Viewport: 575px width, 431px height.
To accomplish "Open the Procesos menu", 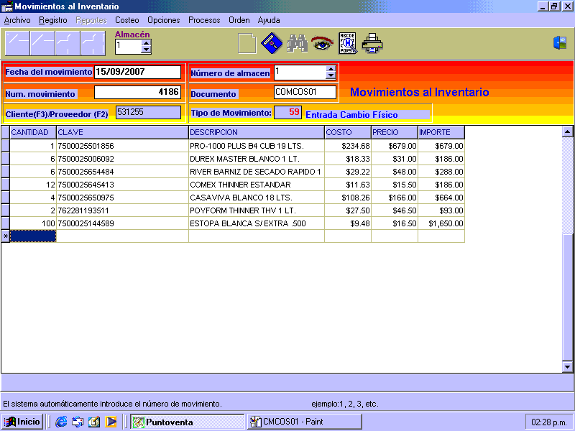I will coord(204,20).
